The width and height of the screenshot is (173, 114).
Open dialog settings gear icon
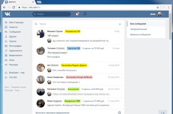[x=119, y=112]
